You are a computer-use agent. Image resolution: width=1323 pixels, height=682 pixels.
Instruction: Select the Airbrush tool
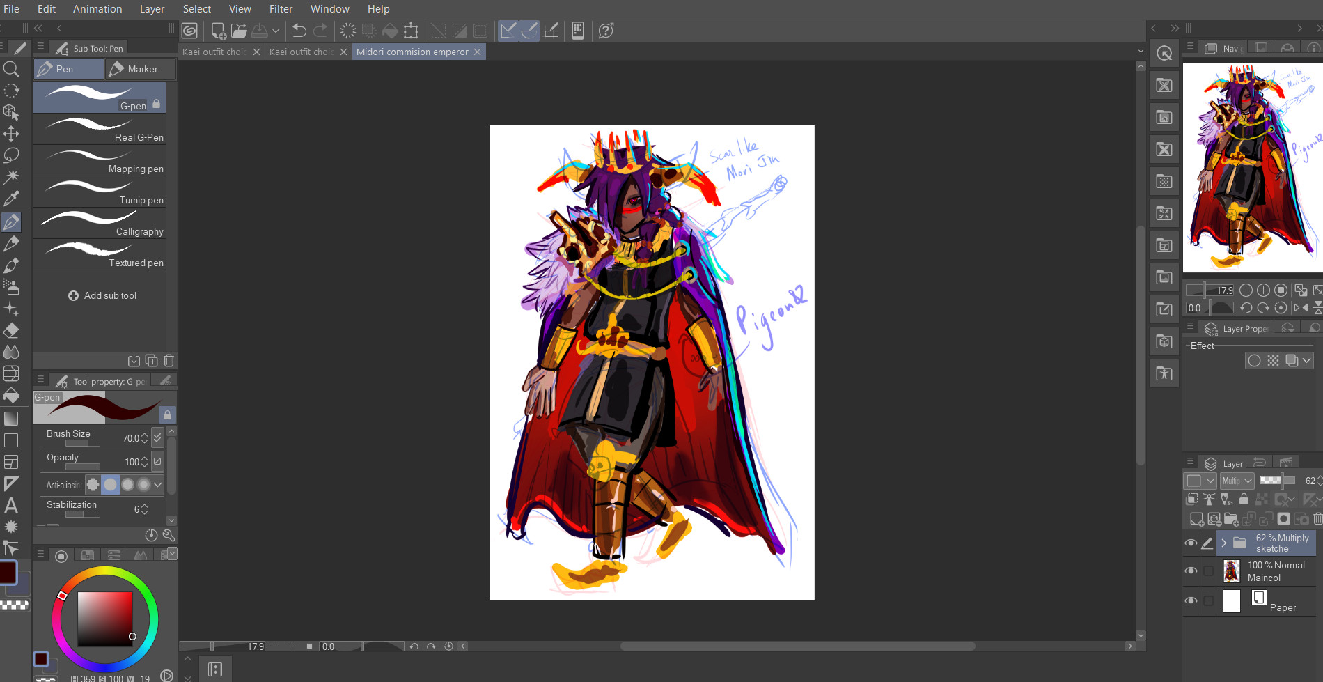click(x=11, y=287)
